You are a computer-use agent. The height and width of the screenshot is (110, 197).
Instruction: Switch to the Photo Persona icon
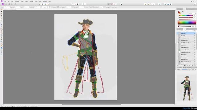[x=3, y=4]
